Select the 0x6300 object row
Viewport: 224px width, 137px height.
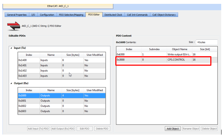167,54
